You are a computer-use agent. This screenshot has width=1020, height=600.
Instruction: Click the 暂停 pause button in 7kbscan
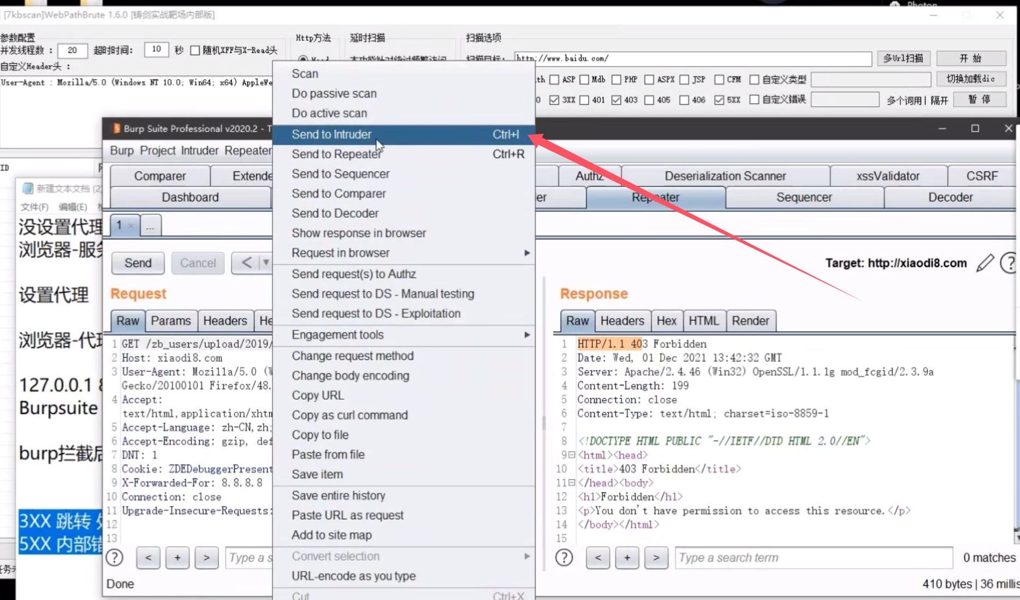[x=979, y=100]
